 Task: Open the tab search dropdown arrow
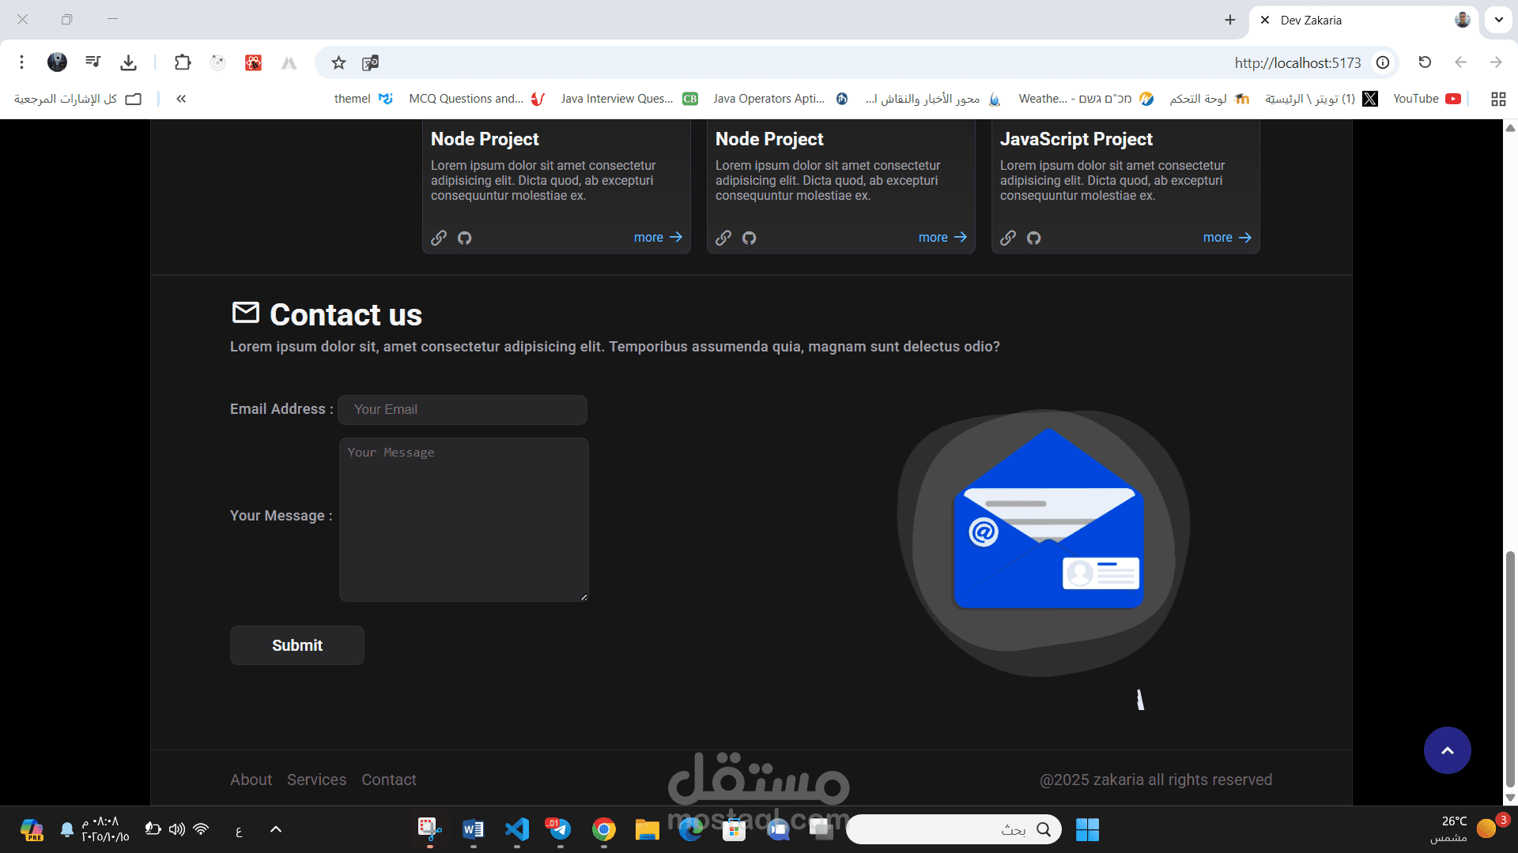(1498, 20)
